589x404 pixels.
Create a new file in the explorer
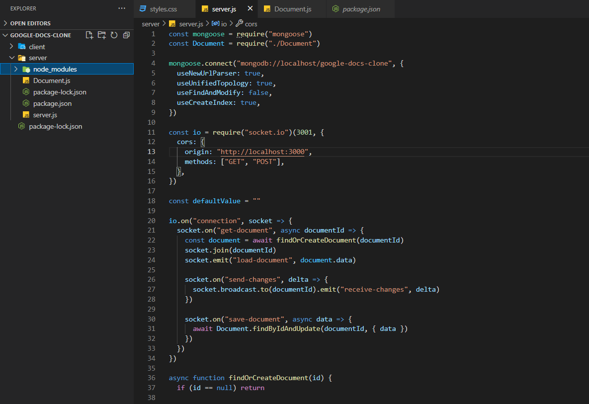[x=89, y=35]
